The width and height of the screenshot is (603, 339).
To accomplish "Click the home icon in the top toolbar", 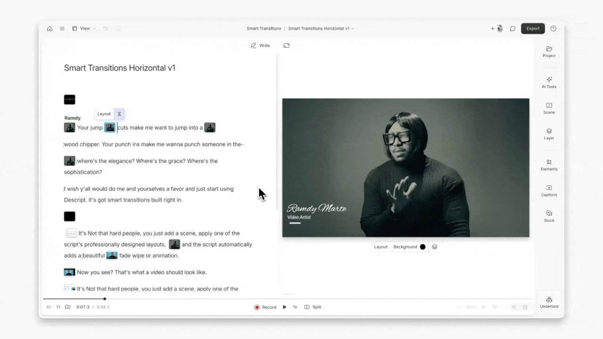I will pyautogui.click(x=49, y=28).
